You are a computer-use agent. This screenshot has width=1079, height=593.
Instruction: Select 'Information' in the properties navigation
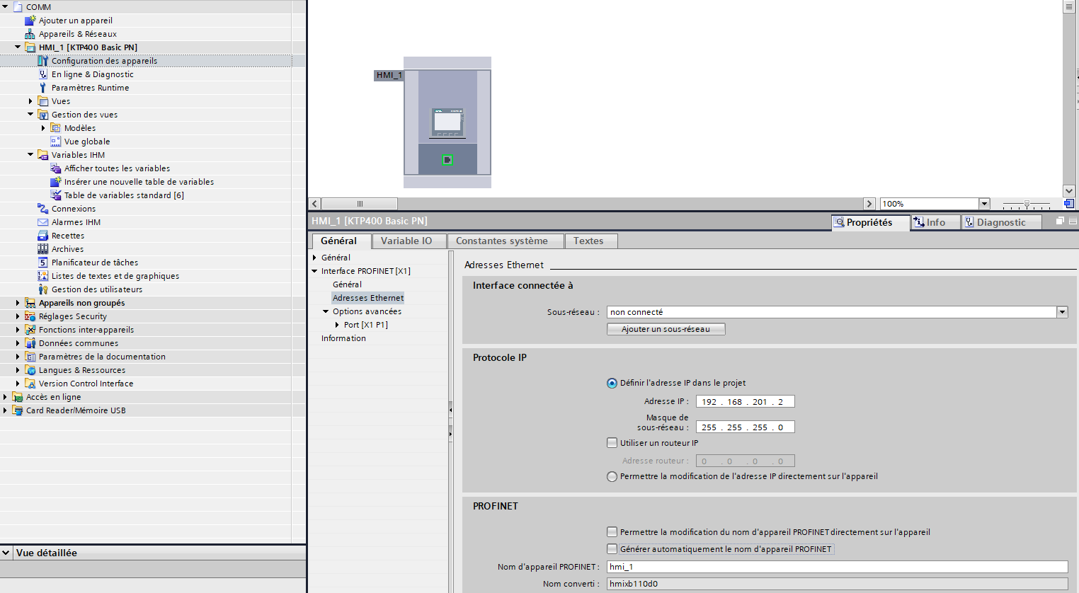pyautogui.click(x=343, y=338)
